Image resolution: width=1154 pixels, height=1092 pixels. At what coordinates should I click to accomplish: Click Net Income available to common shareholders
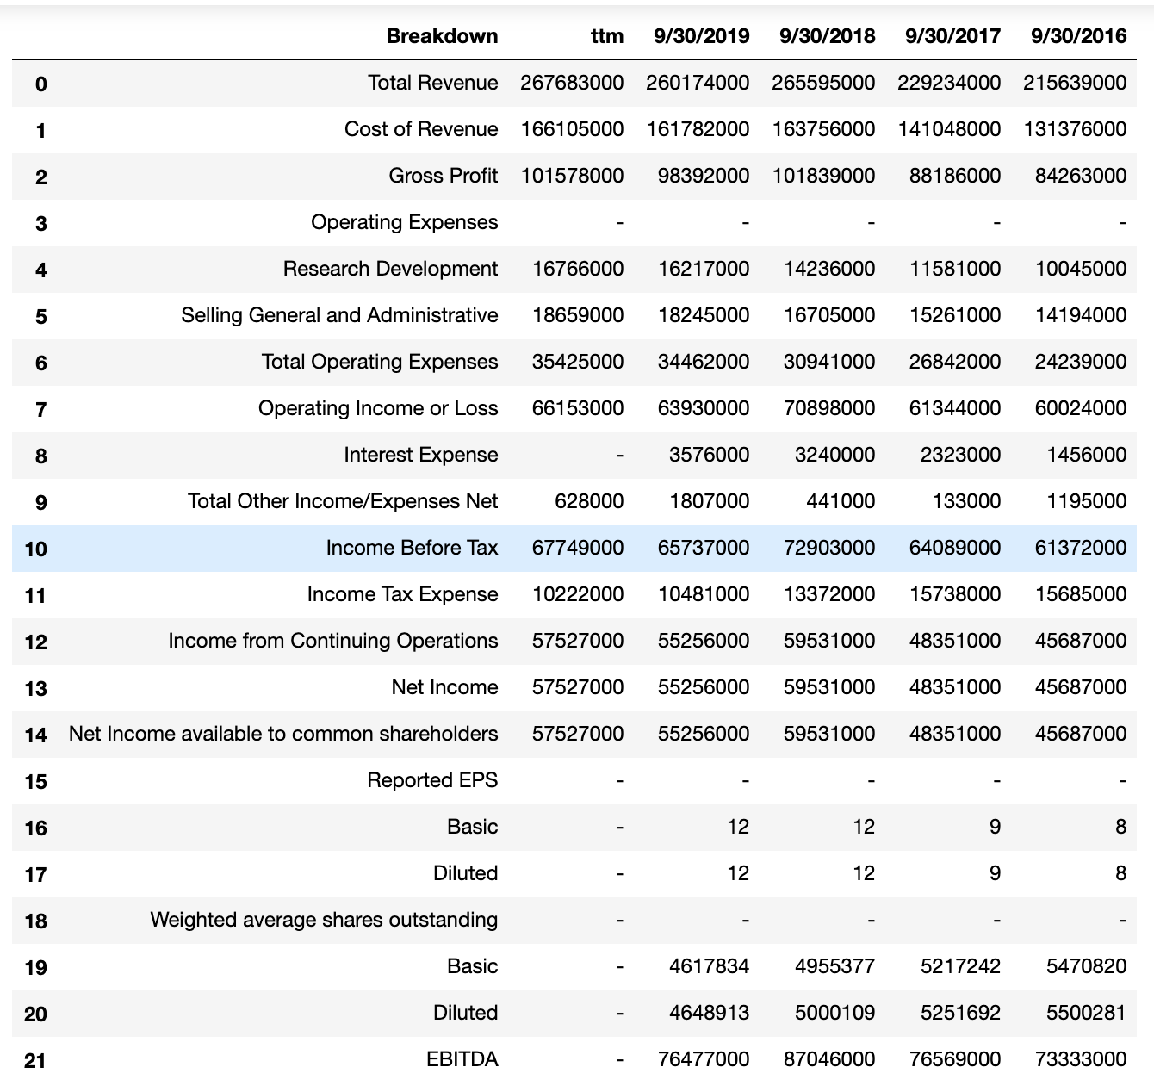[x=283, y=734]
